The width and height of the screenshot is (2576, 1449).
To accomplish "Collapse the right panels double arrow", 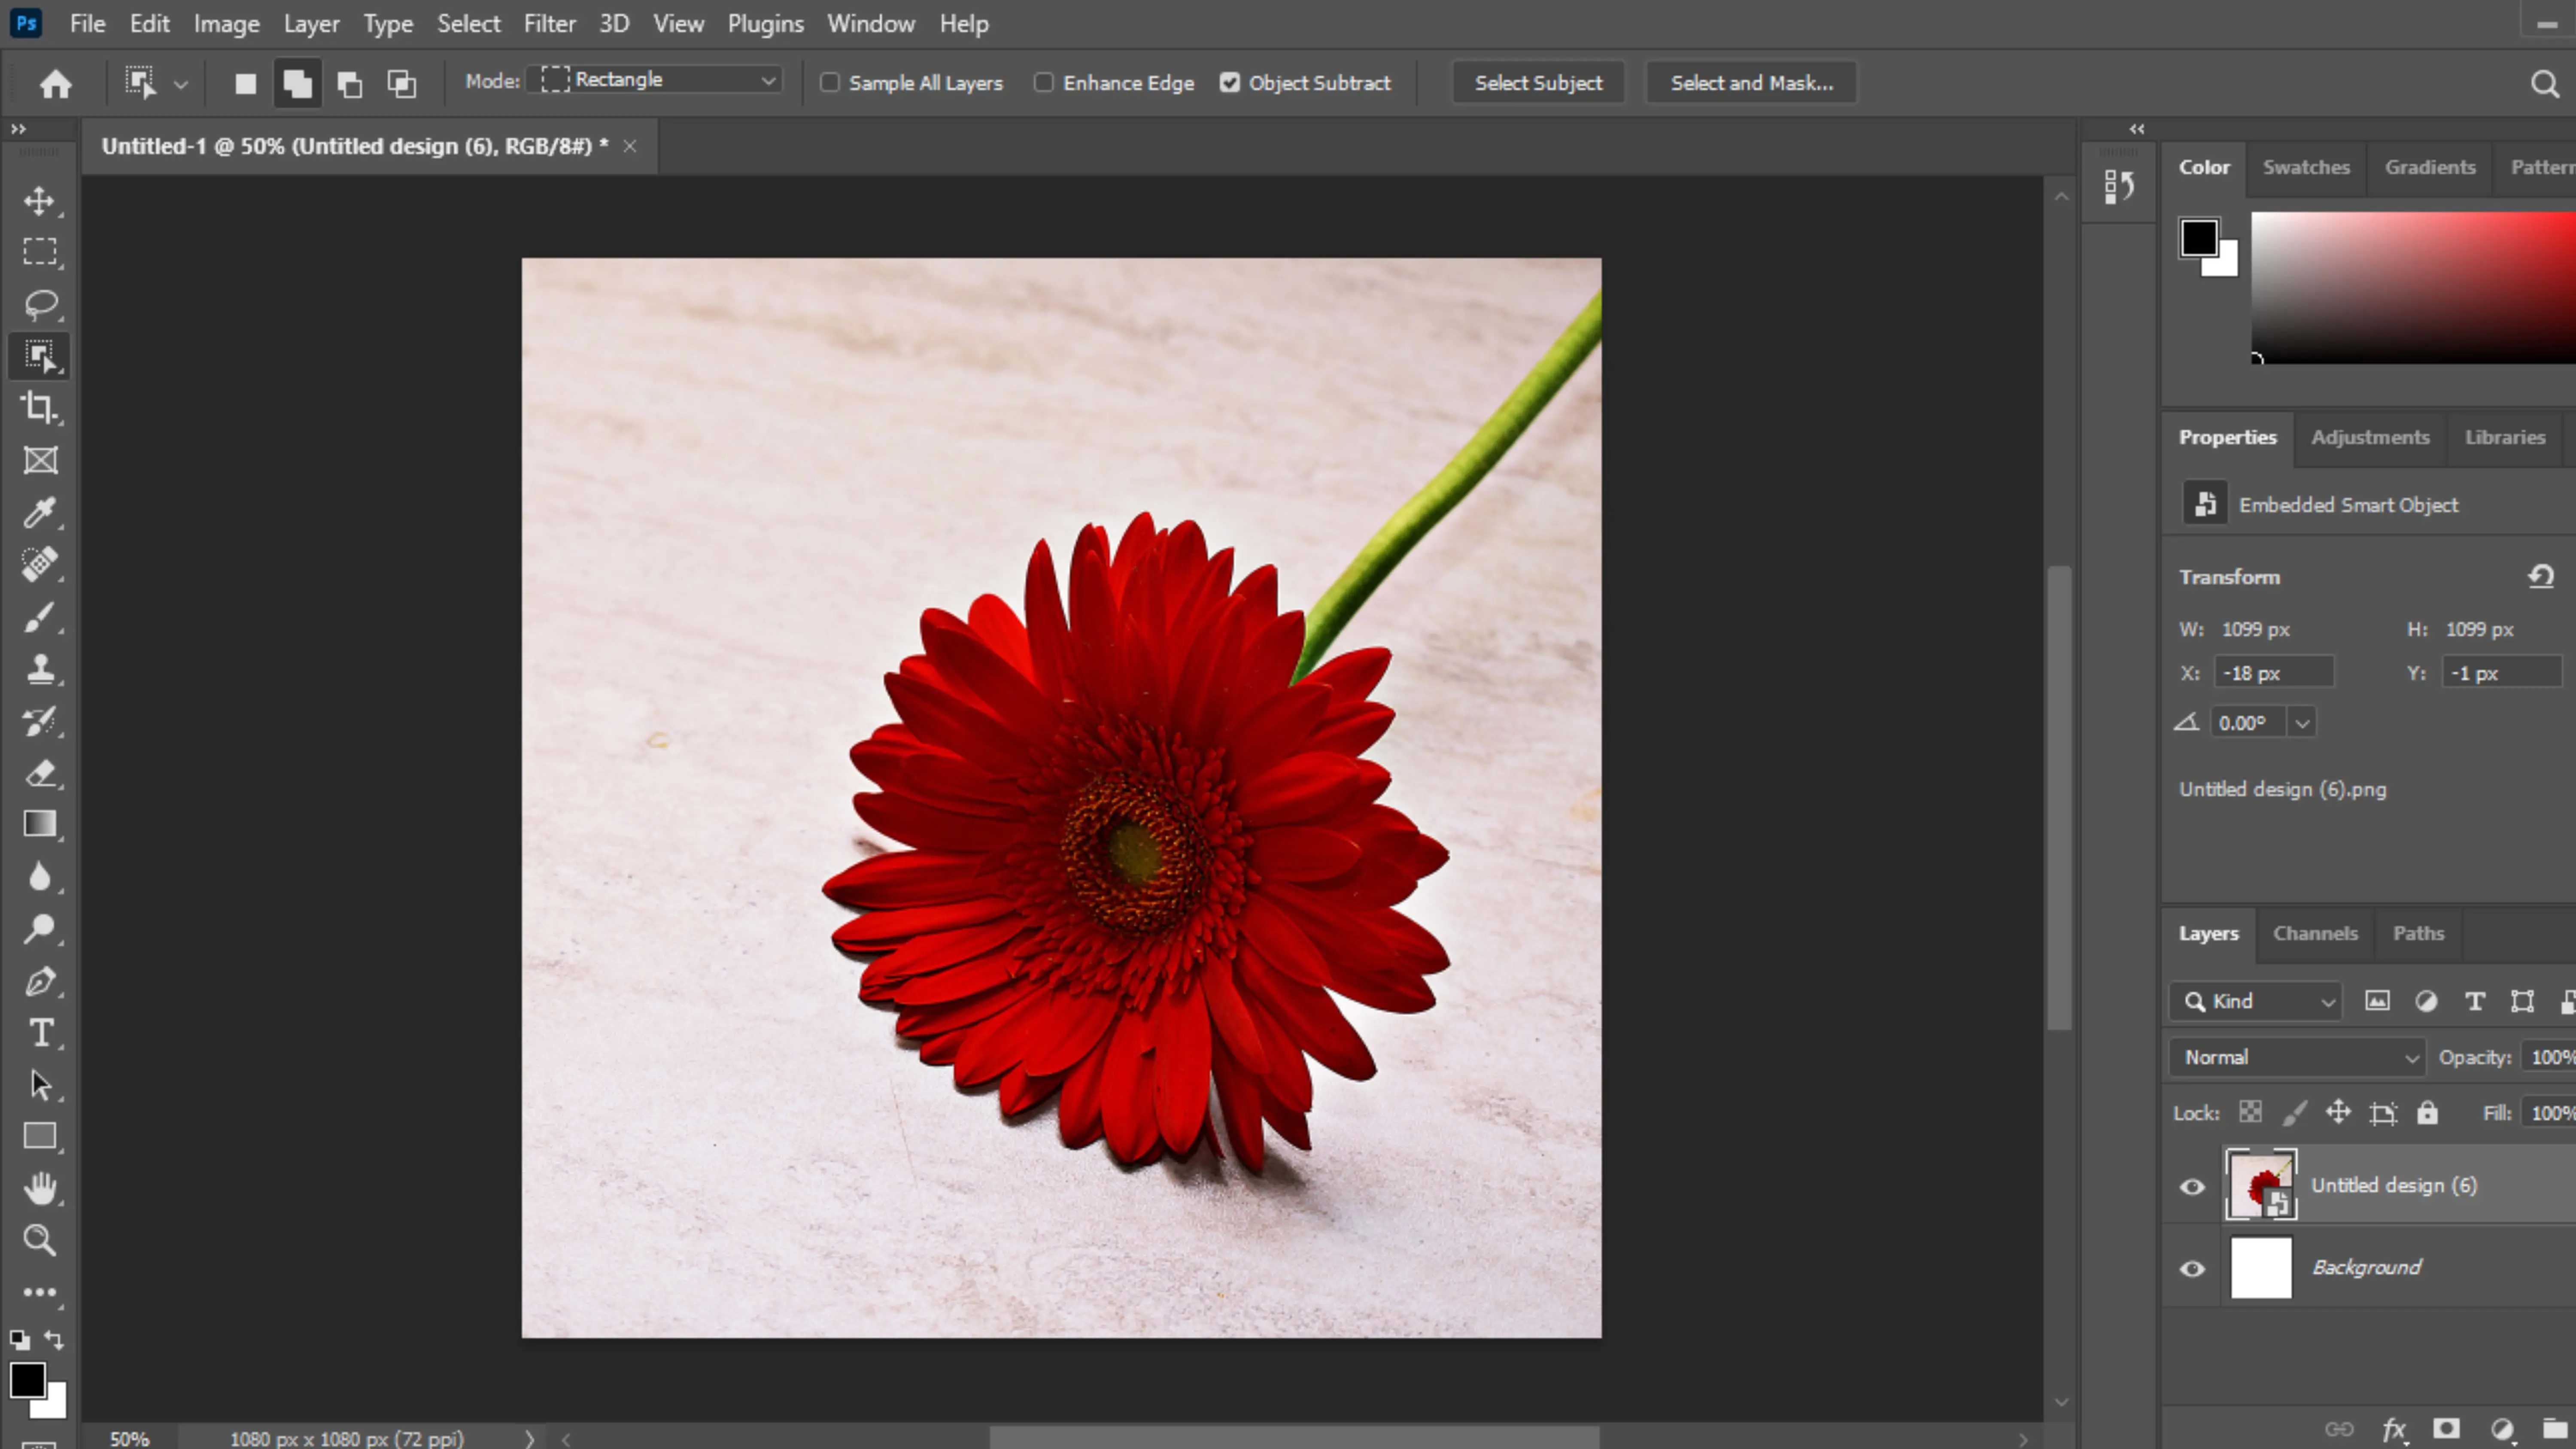I will tap(2137, 129).
